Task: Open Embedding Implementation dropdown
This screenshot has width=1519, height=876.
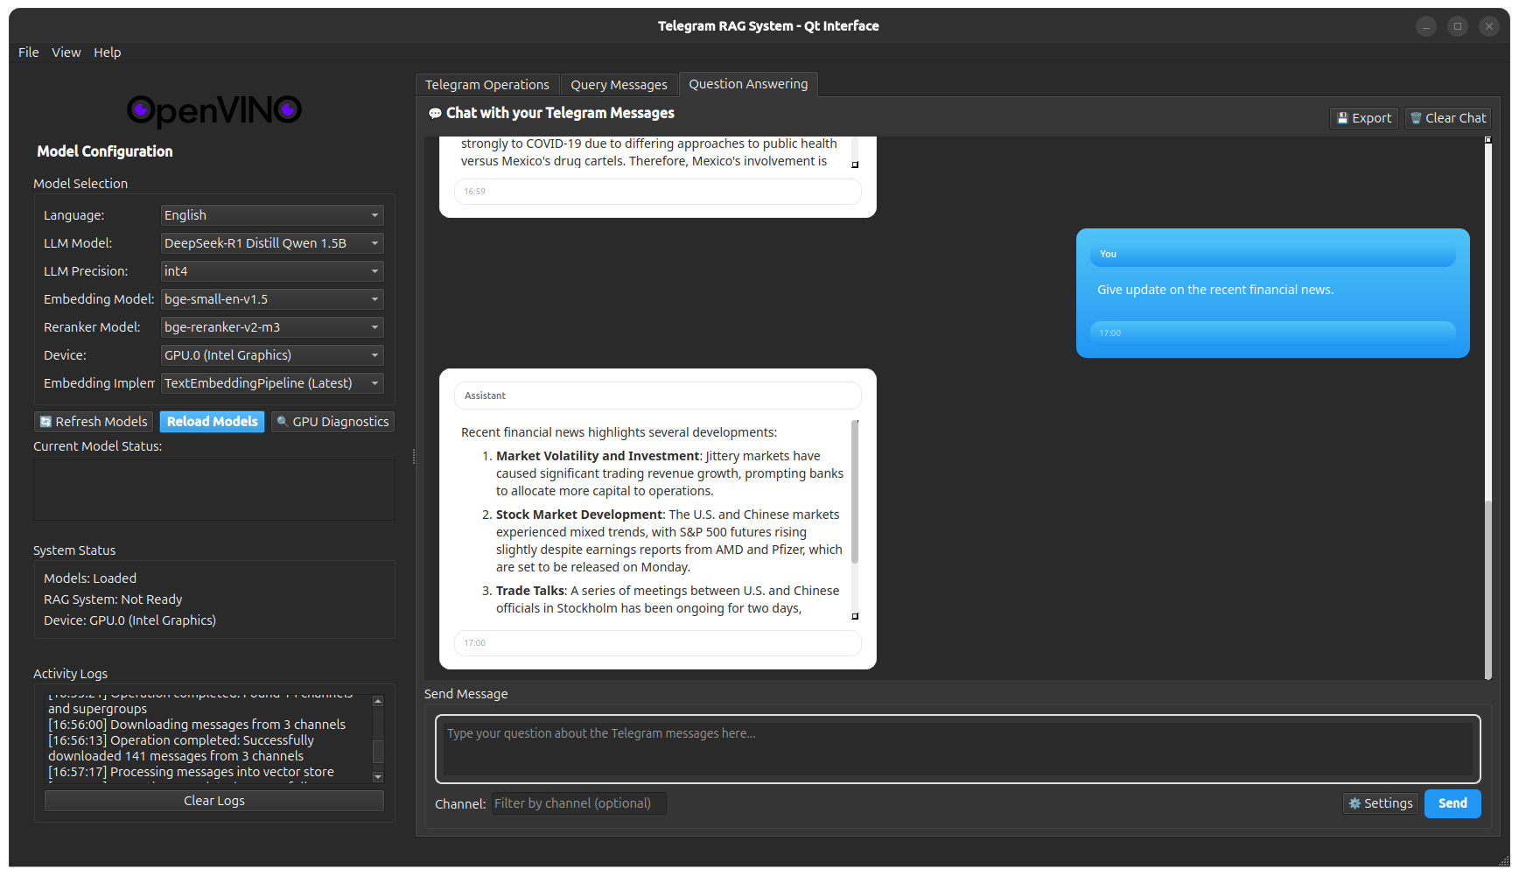Action: coord(272,383)
